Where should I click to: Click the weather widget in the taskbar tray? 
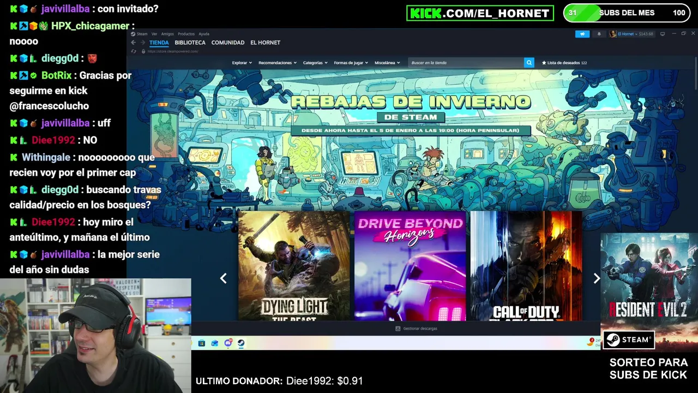pyautogui.click(x=593, y=343)
